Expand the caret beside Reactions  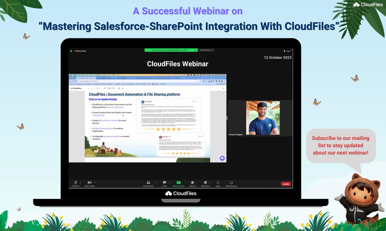click(210, 182)
